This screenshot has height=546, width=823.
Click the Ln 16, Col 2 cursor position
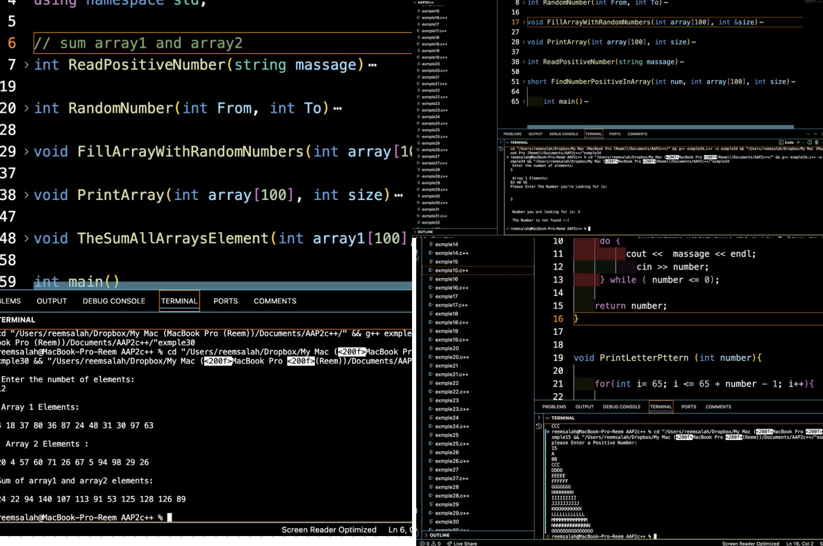click(799, 543)
